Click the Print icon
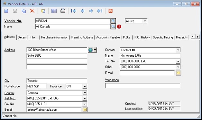202x120 pixels. point(63,11)
